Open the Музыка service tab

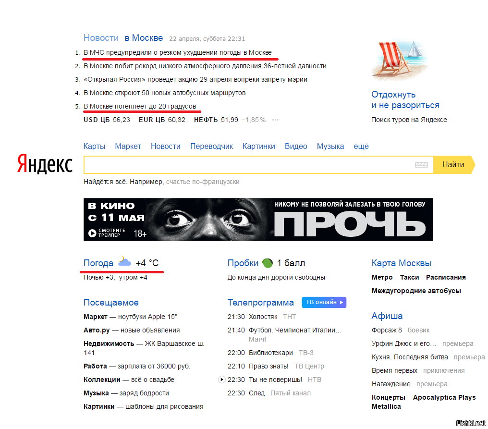pos(330,147)
